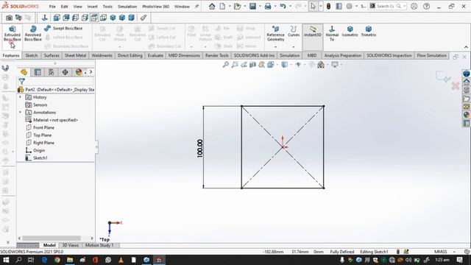This screenshot has width=471, height=265.
Task: Click Extruded Boss/Base tool
Action: tap(13, 34)
